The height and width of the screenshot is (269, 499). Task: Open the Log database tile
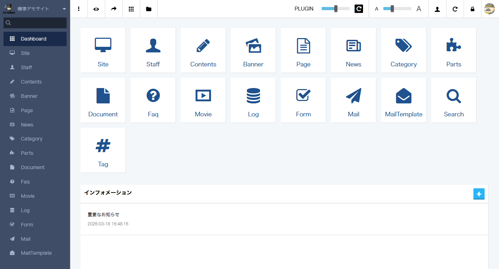click(253, 100)
